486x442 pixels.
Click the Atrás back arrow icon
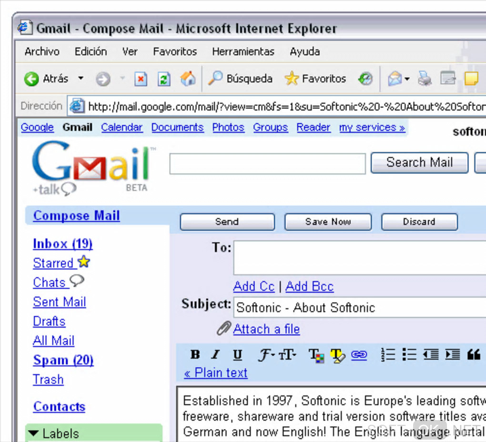[x=31, y=79]
